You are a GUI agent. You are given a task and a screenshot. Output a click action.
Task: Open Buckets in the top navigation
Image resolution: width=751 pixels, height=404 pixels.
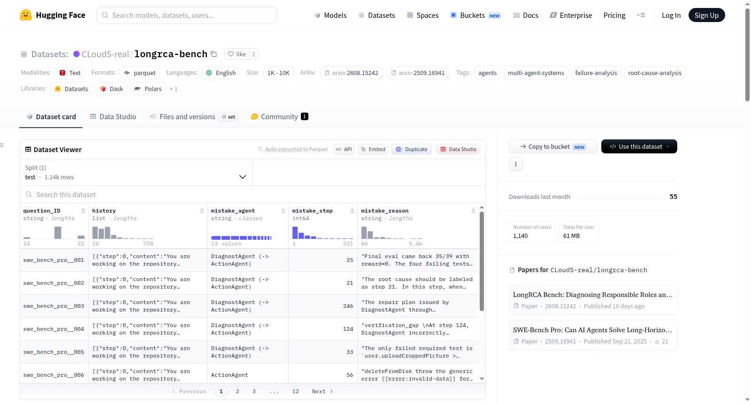(475, 15)
